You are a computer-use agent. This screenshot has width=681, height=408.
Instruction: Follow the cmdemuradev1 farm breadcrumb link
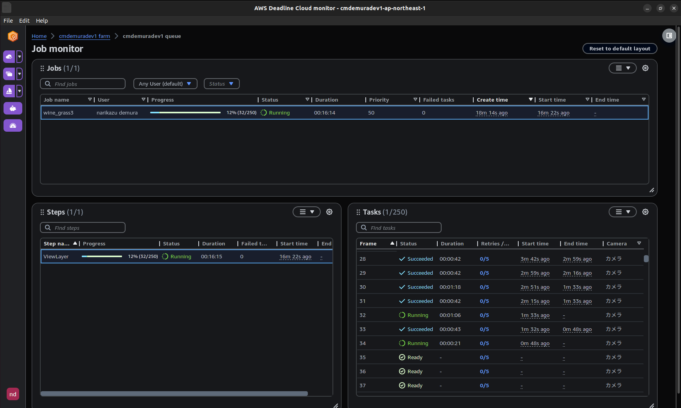(x=84, y=36)
